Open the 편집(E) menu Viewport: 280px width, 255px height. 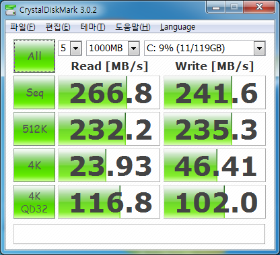tap(58, 27)
